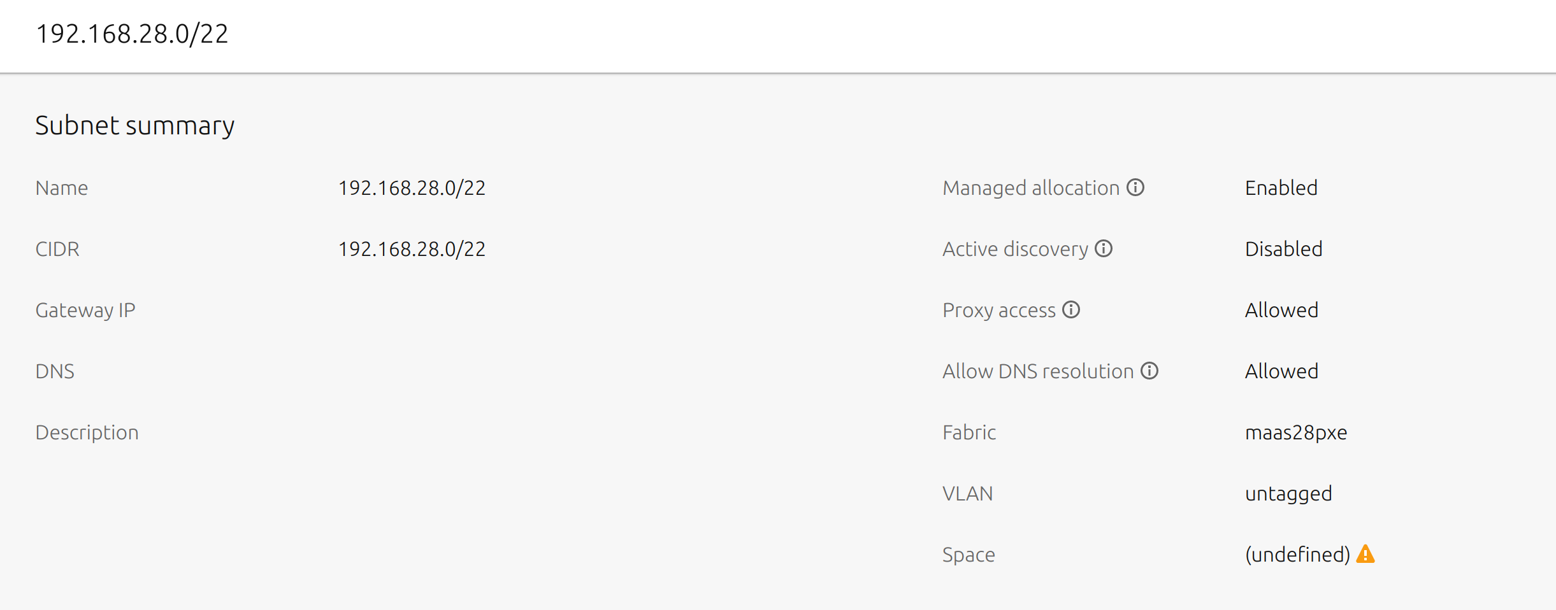The width and height of the screenshot is (1556, 610).
Task: Click the Space label
Action: click(969, 555)
